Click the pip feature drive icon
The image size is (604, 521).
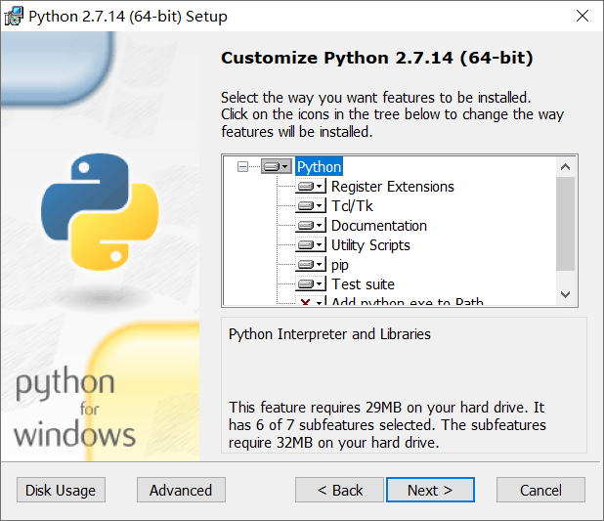coord(312,265)
